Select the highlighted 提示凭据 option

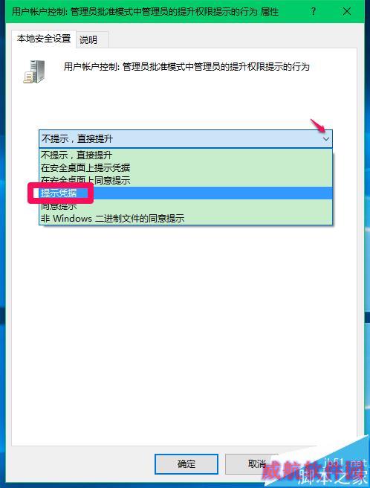186,193
